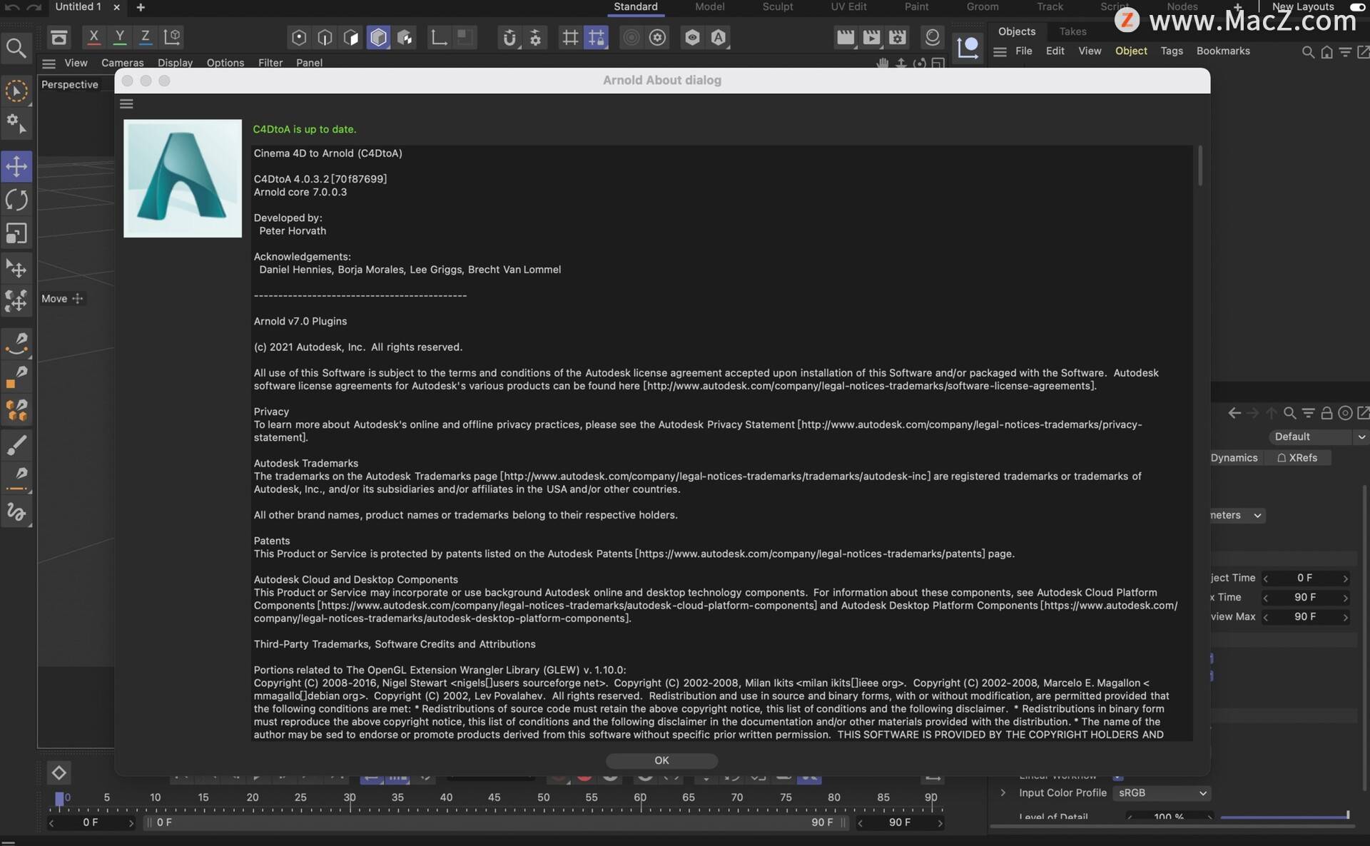The image size is (1370, 846).
Task: Activate the Live Selection tool
Action: coord(16,91)
